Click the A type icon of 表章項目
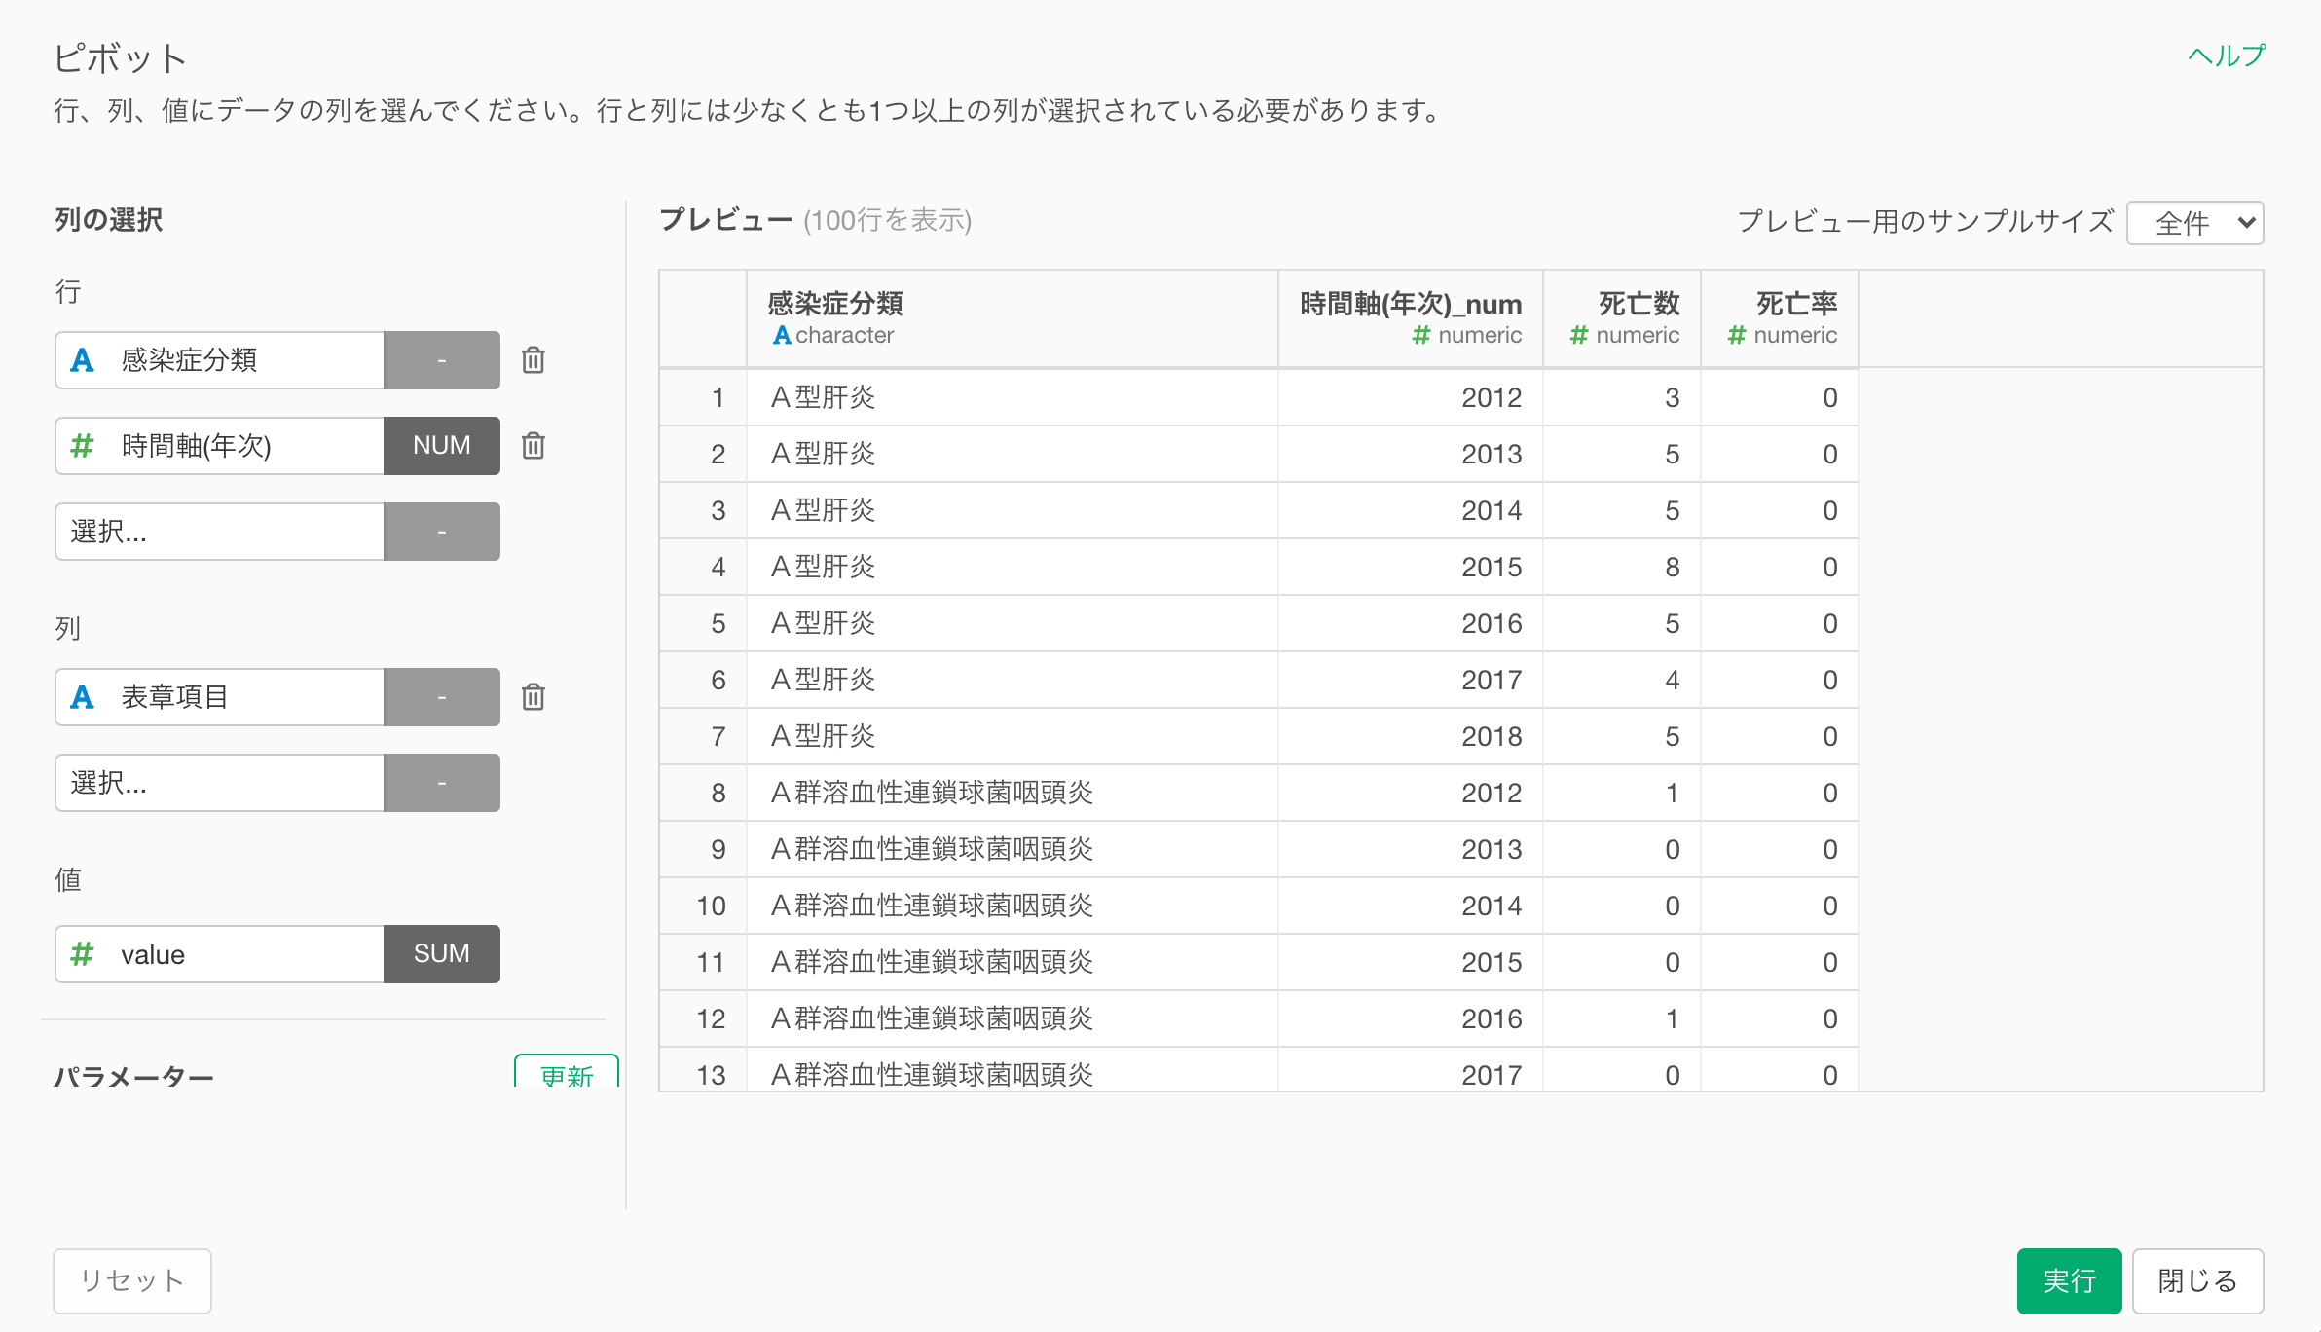The image size is (2321, 1332). point(82,697)
